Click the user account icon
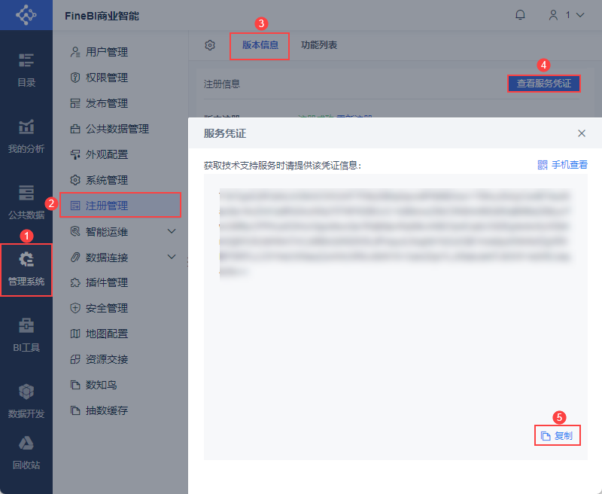 click(553, 15)
